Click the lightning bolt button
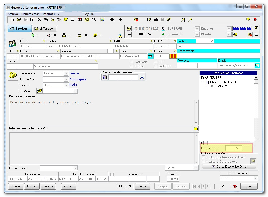 [x=256, y=28]
